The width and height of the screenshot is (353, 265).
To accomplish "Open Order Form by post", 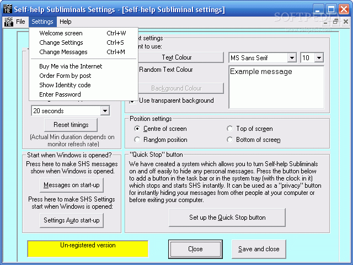I will pos(83,76).
